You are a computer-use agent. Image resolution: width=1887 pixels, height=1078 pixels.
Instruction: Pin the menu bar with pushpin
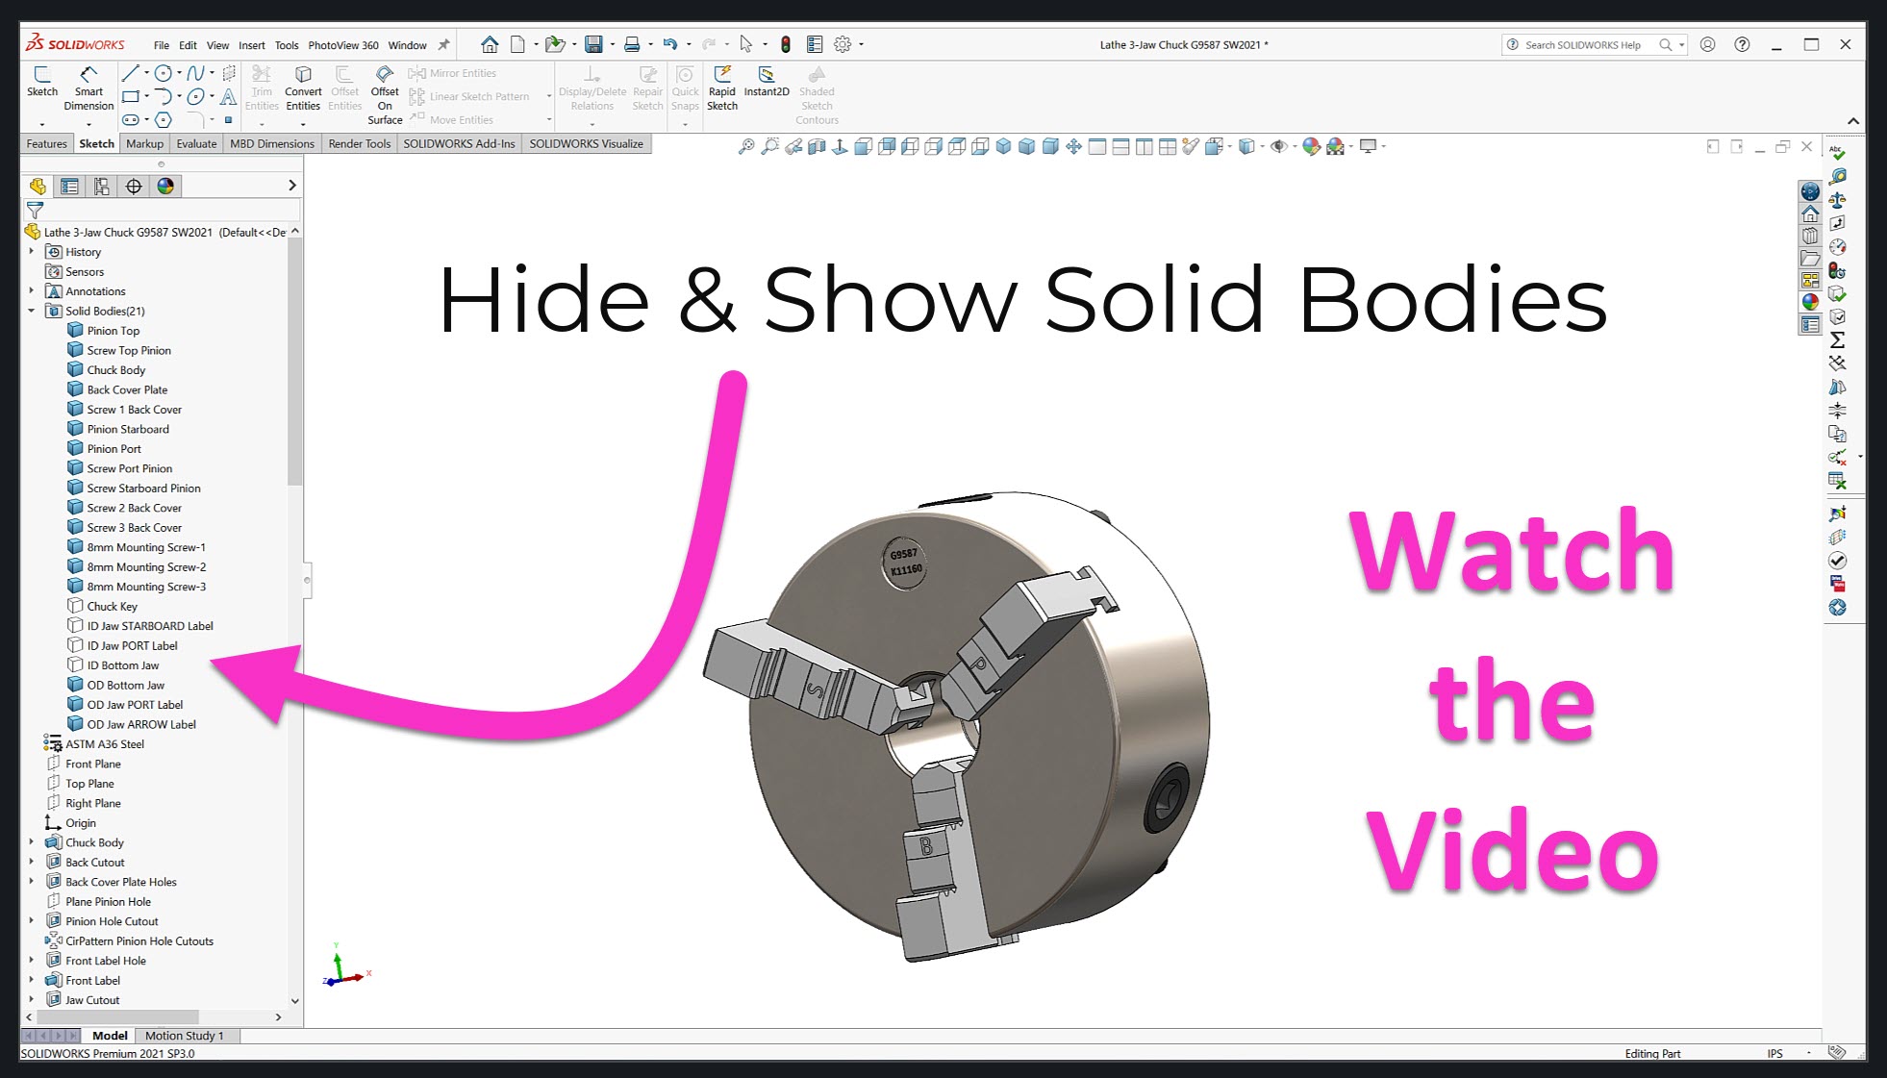click(x=443, y=44)
